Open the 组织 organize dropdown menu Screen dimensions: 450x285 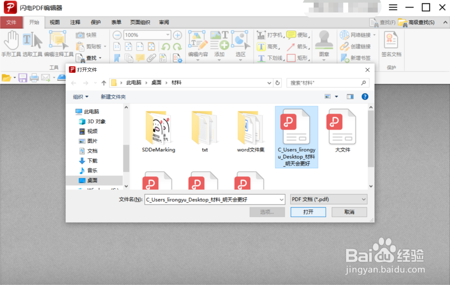(81, 97)
